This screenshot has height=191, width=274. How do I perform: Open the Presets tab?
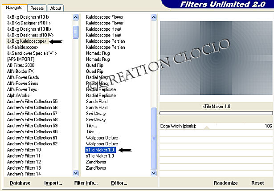(x=37, y=8)
